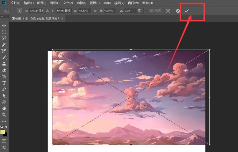Viewport: 238px width, 152px height.
Task: Open the 文件(F) menu
Action: tap(15, 3)
